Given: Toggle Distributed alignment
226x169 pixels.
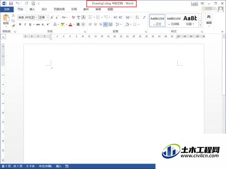Looking at the screenshot, I should point(111,24).
